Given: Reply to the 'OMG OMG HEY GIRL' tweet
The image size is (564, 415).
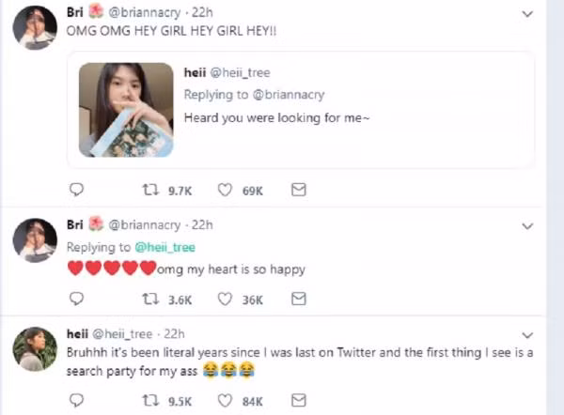Looking at the screenshot, I should coord(76,190).
